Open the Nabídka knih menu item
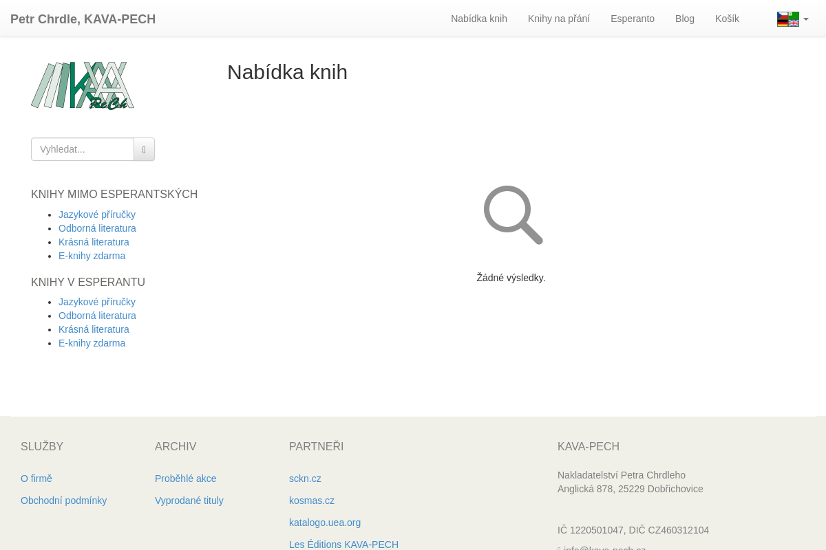 [478, 19]
